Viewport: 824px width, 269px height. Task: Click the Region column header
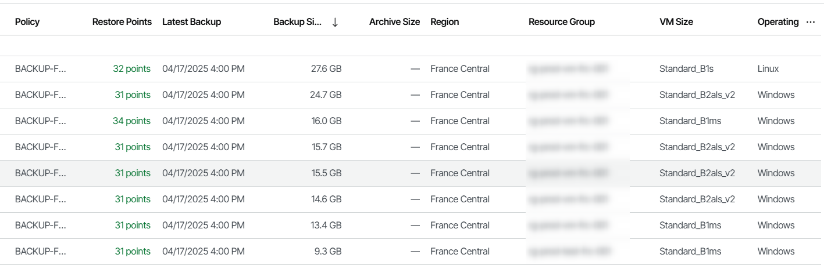click(x=444, y=22)
